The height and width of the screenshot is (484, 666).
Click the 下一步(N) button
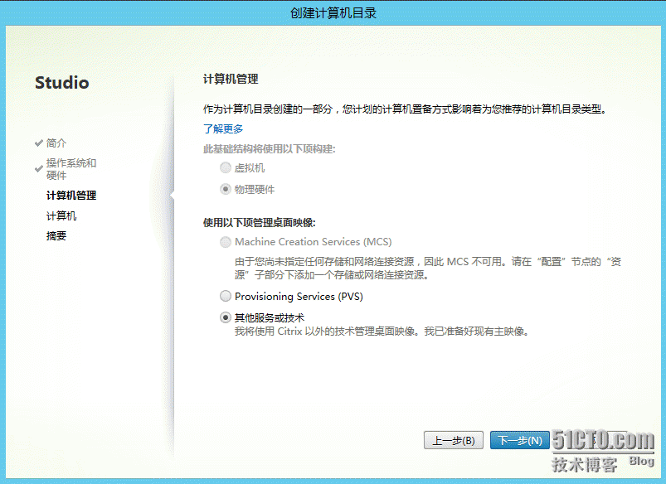(x=519, y=440)
